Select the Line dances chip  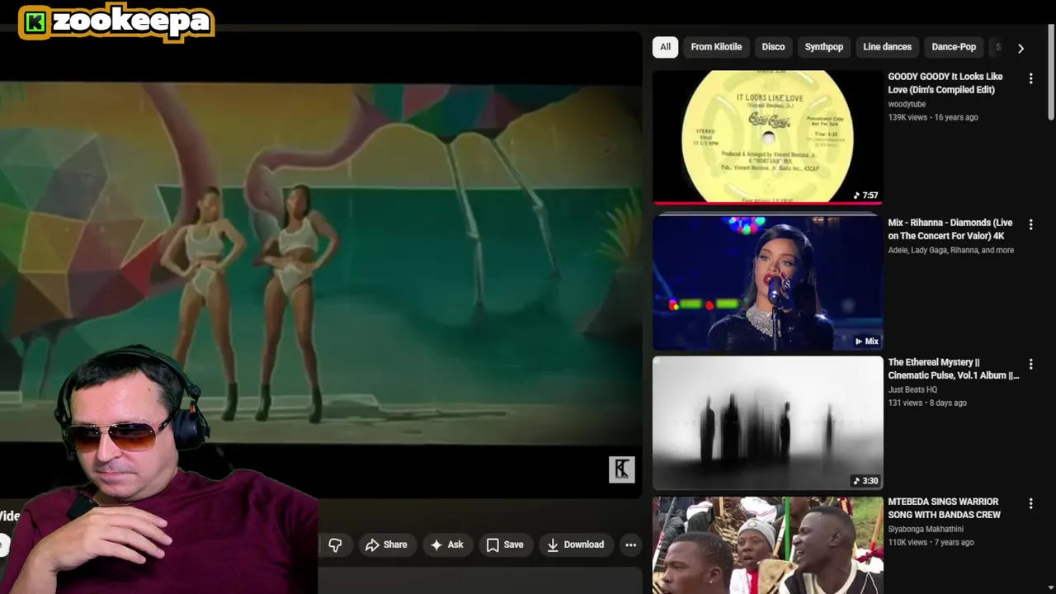[x=887, y=47]
